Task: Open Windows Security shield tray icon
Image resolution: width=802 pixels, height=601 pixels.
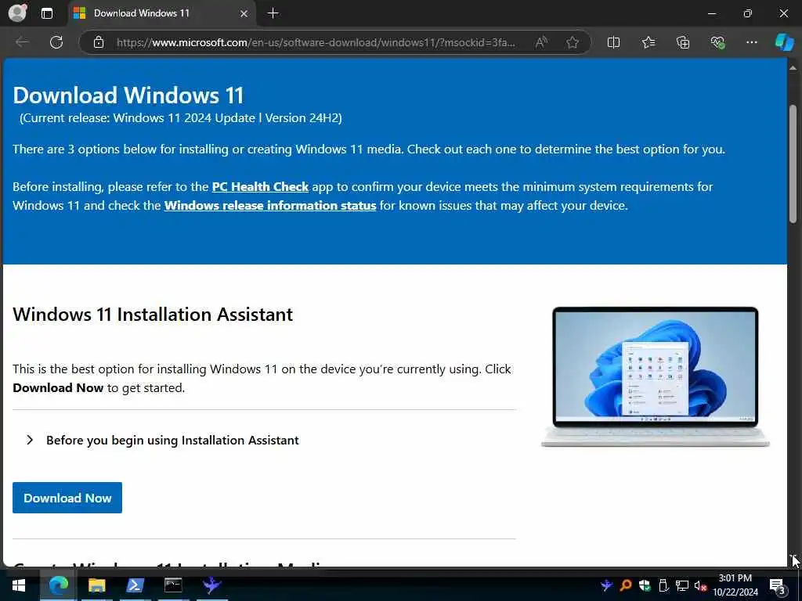Action: (x=645, y=585)
